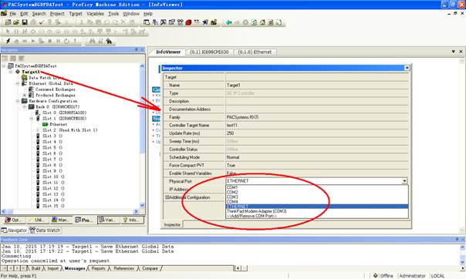Click the Open project folder icon
The image size is (466, 279).
pos(16,22)
